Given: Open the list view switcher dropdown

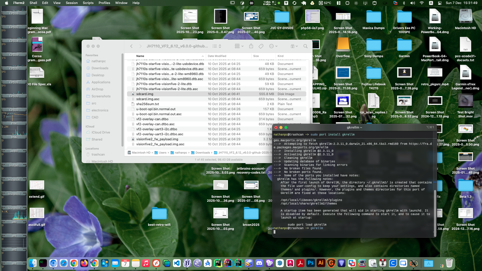Looking at the screenshot, I should tap(217, 46).
